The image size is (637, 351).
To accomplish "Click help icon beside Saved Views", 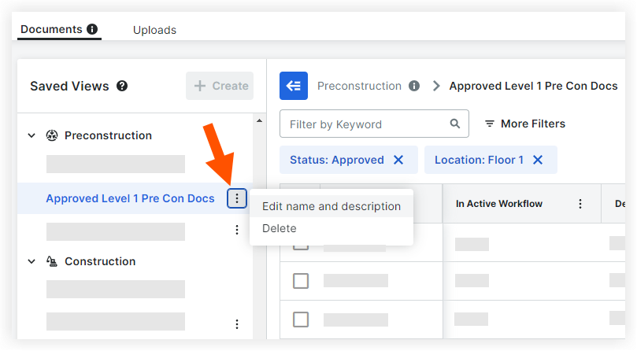I will pos(122,86).
